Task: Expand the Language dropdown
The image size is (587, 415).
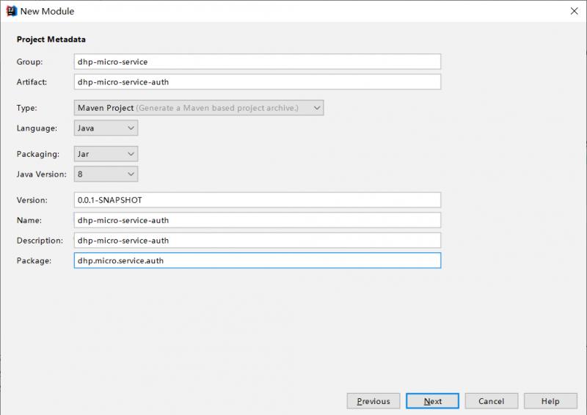Action: [106, 128]
